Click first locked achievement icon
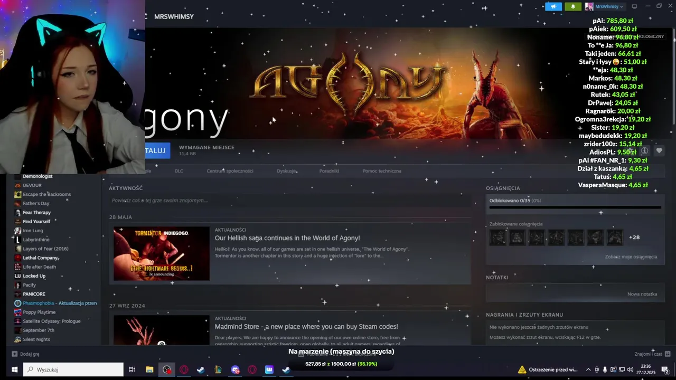Viewport: 676px width, 380px height. point(497,237)
